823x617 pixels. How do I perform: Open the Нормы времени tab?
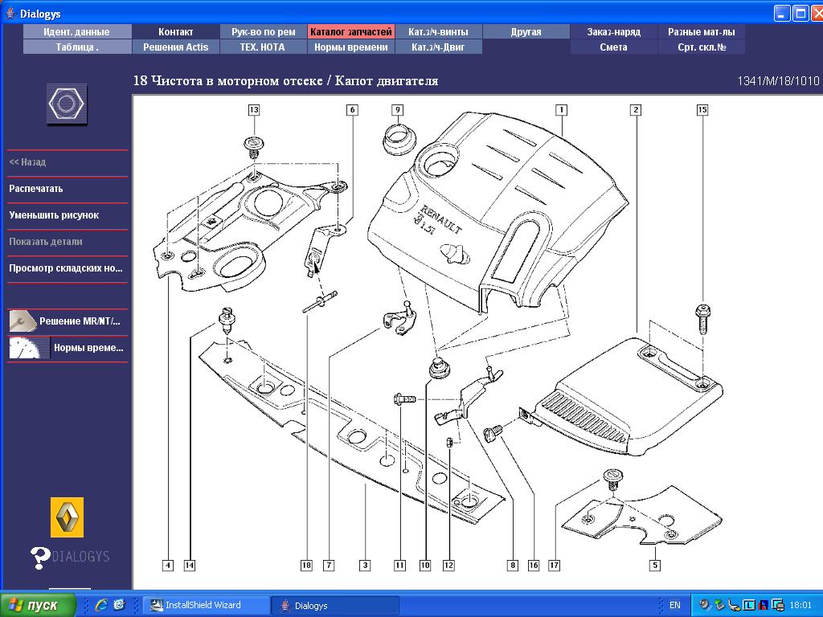point(350,47)
